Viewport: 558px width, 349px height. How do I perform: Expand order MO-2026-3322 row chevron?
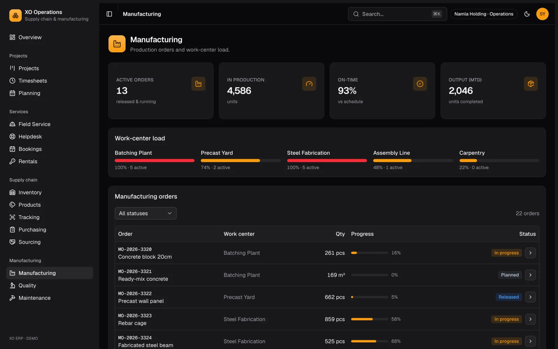pos(530,297)
